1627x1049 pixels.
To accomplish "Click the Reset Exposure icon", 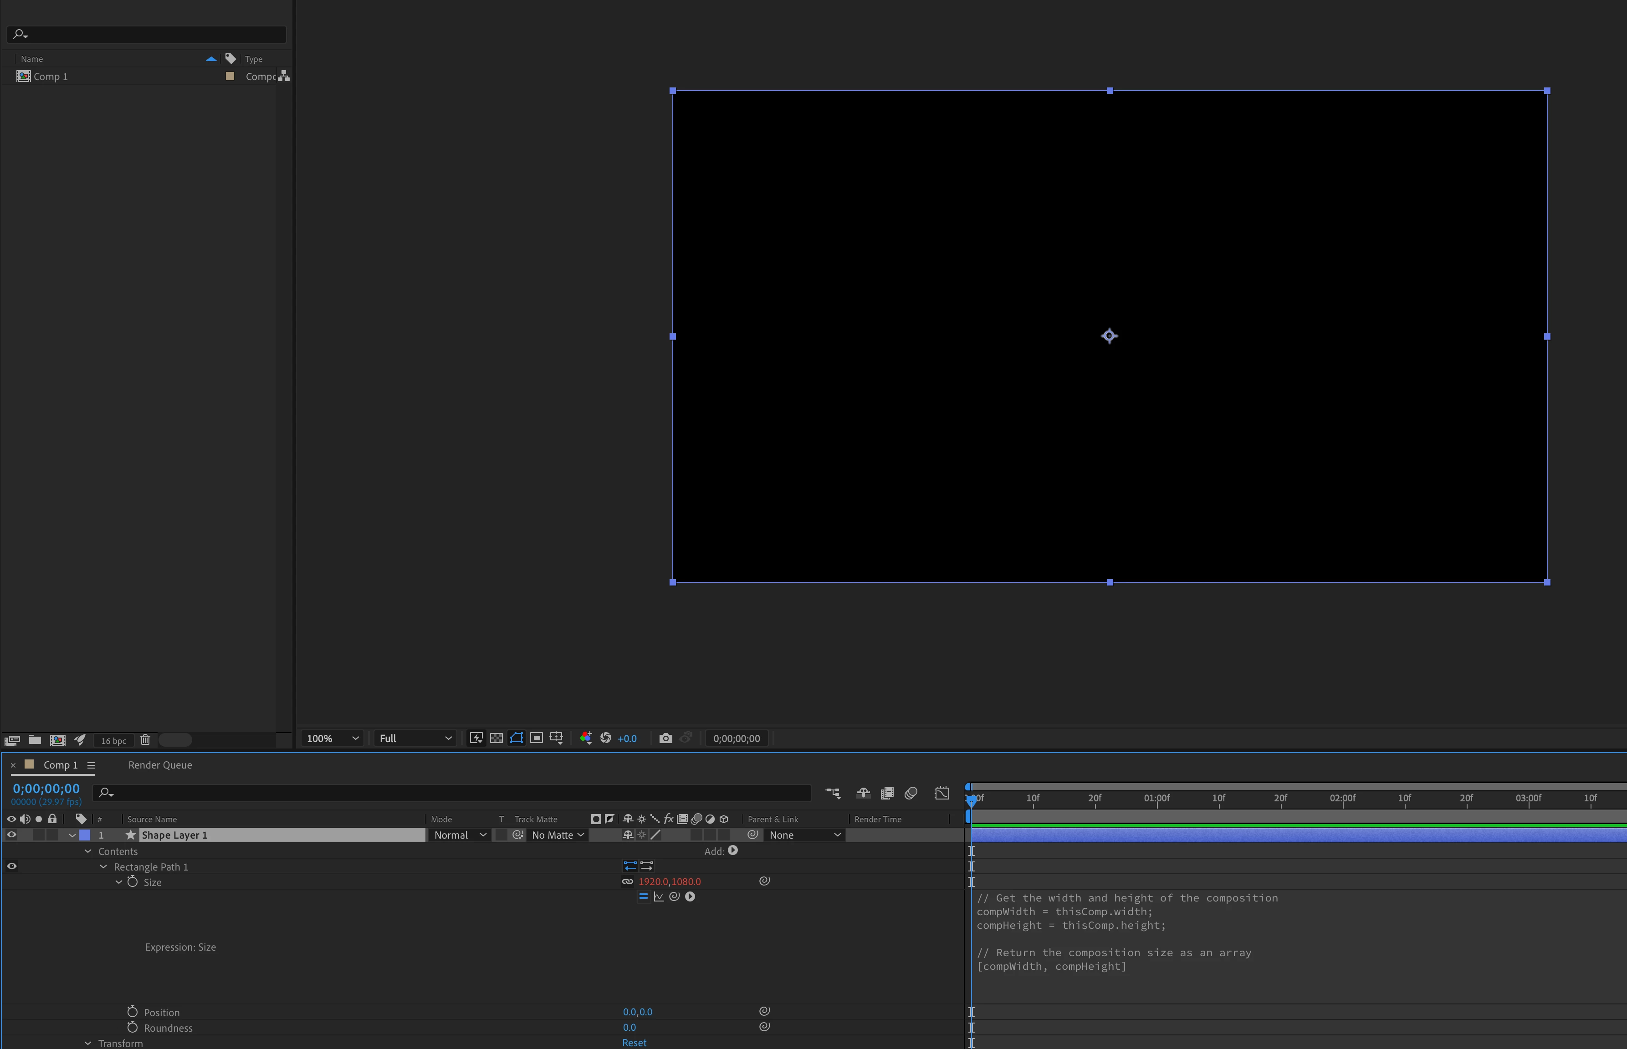I will tap(606, 738).
